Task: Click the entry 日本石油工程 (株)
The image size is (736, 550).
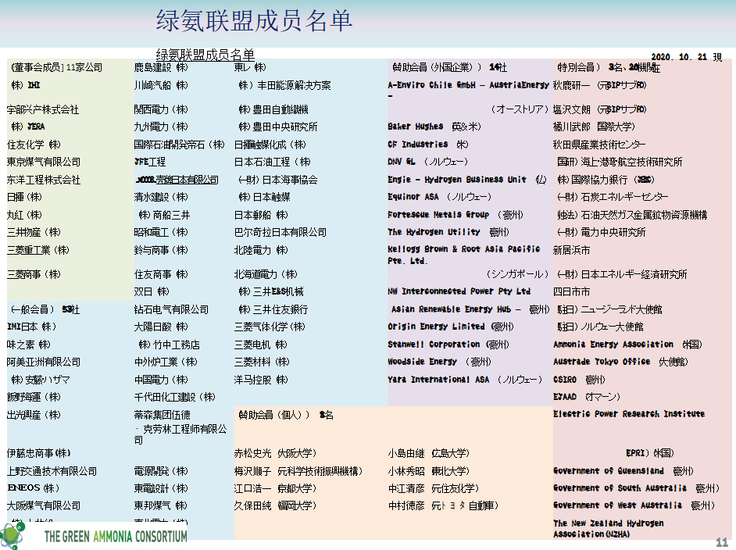Action: [273, 162]
